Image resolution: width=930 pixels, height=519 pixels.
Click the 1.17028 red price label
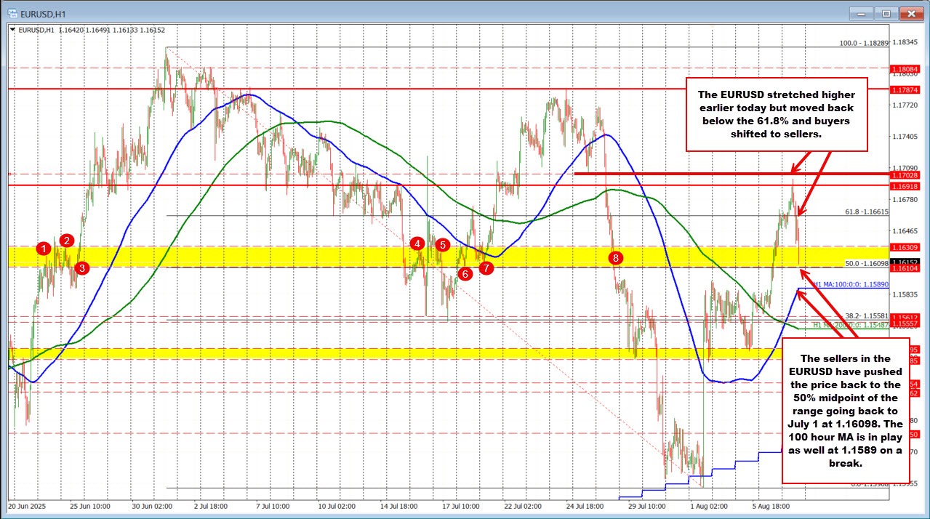point(905,174)
